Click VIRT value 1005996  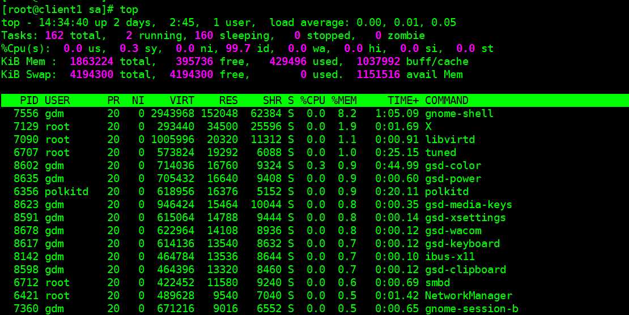[172, 140]
